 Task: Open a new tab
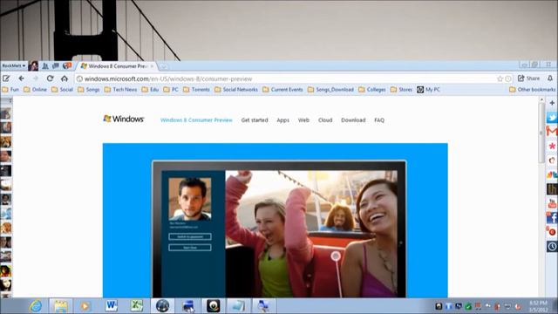(x=163, y=66)
